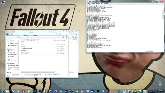
Task: Open Рабочий стол in navigation pane
Action: pos(12,45)
